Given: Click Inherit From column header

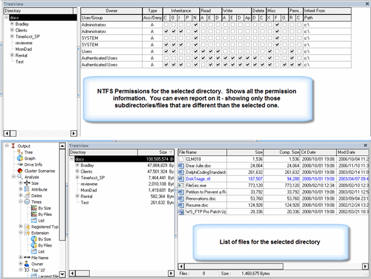Looking at the screenshot, I should click(x=327, y=11).
